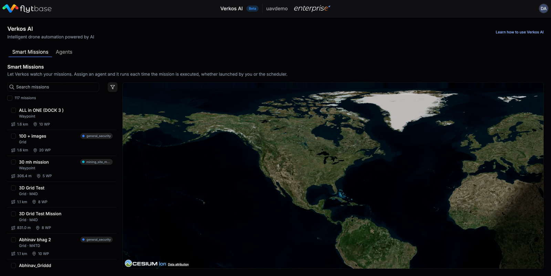Click the Beta badge

pyautogui.click(x=252, y=9)
